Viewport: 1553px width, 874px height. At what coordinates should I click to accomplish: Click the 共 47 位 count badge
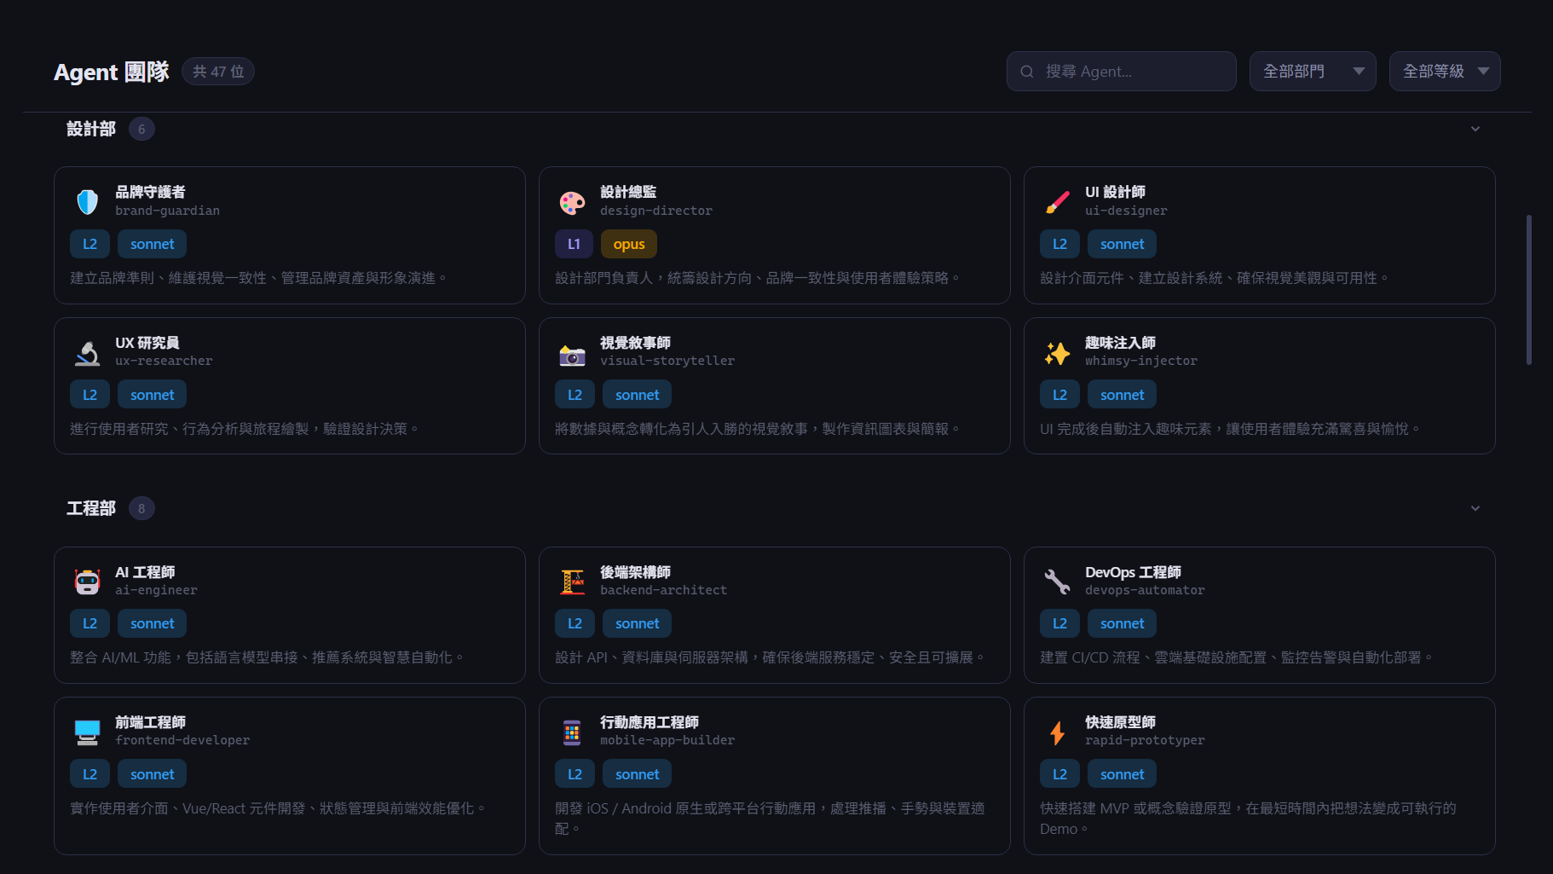click(x=217, y=71)
